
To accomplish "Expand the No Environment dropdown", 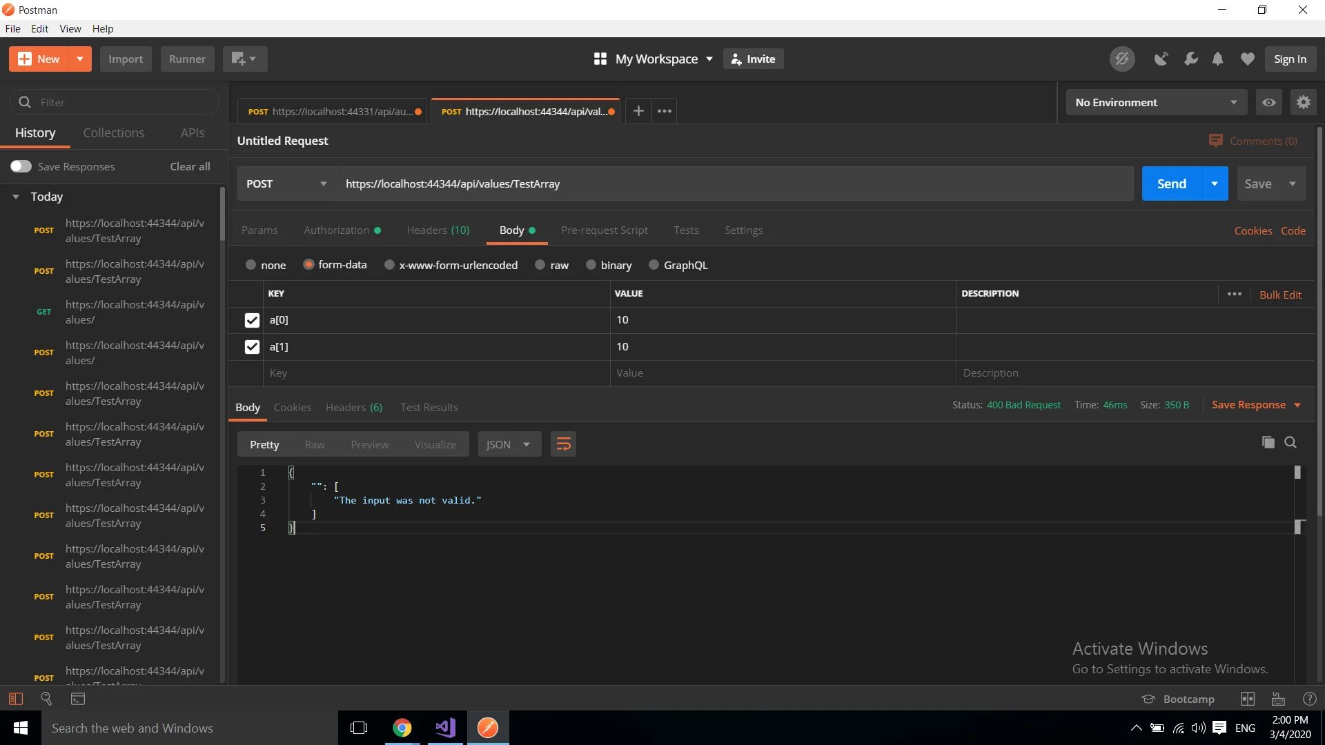I will point(1156,102).
